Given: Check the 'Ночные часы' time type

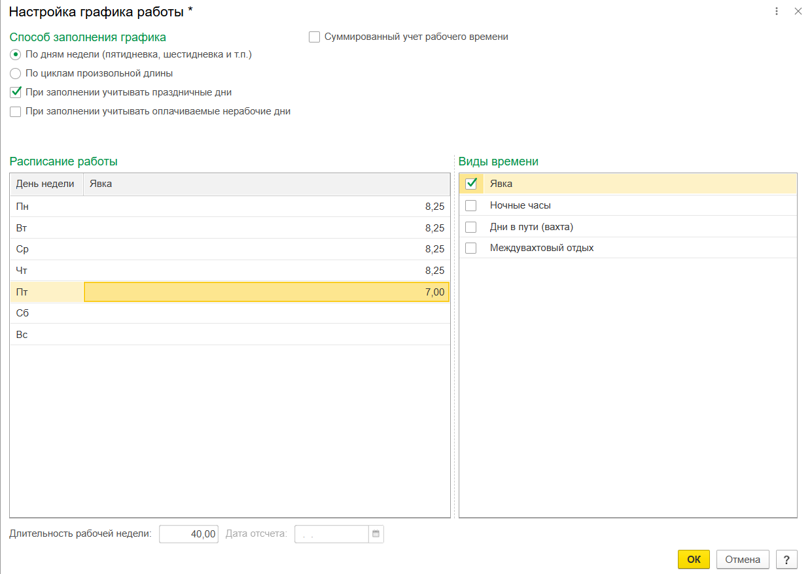Looking at the screenshot, I should tap(470, 205).
